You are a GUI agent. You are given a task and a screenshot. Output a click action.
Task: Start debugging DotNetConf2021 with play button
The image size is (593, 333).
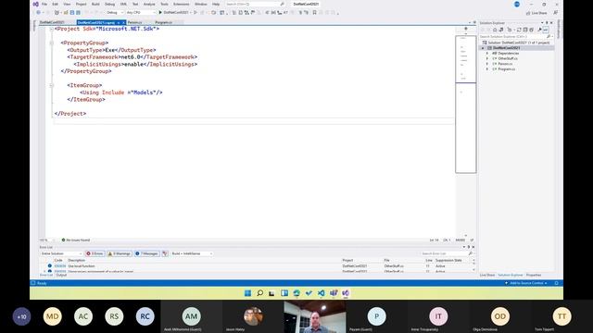[174, 12]
